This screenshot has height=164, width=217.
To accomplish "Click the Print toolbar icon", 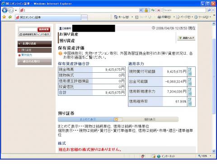I will pyautogui.click(x=159, y=17).
